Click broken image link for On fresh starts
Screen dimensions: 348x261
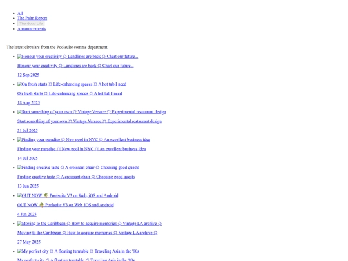point(72,84)
